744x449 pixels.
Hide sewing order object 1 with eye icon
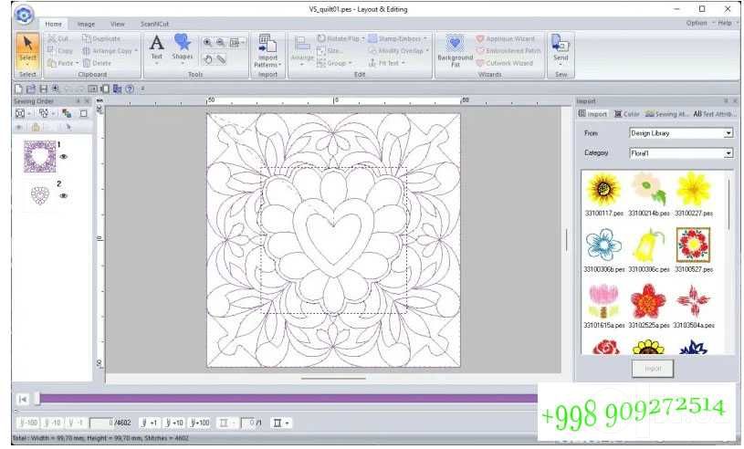pos(64,156)
